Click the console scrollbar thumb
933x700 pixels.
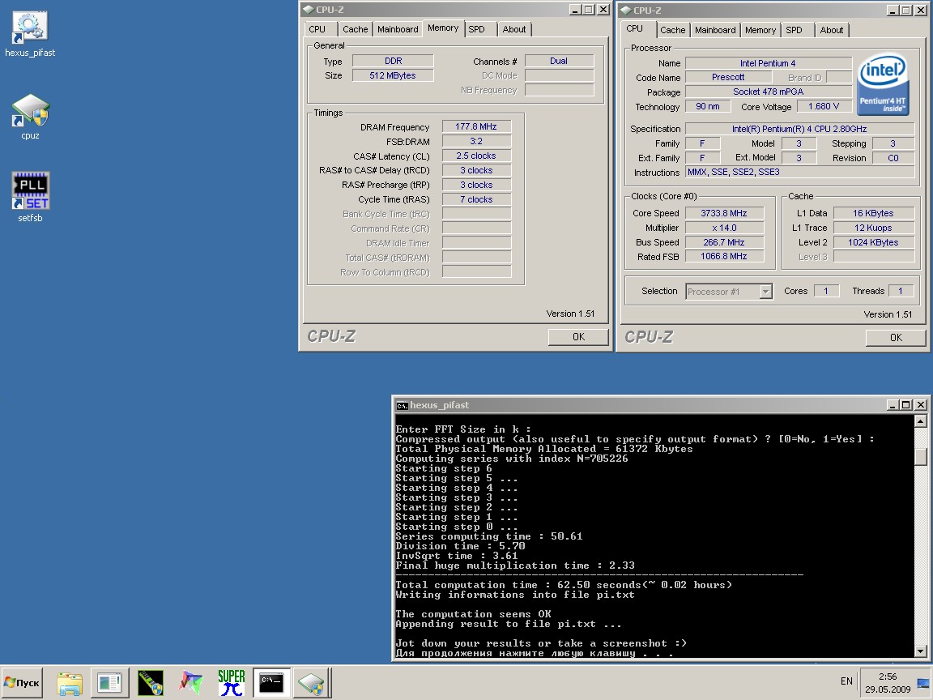(x=921, y=457)
